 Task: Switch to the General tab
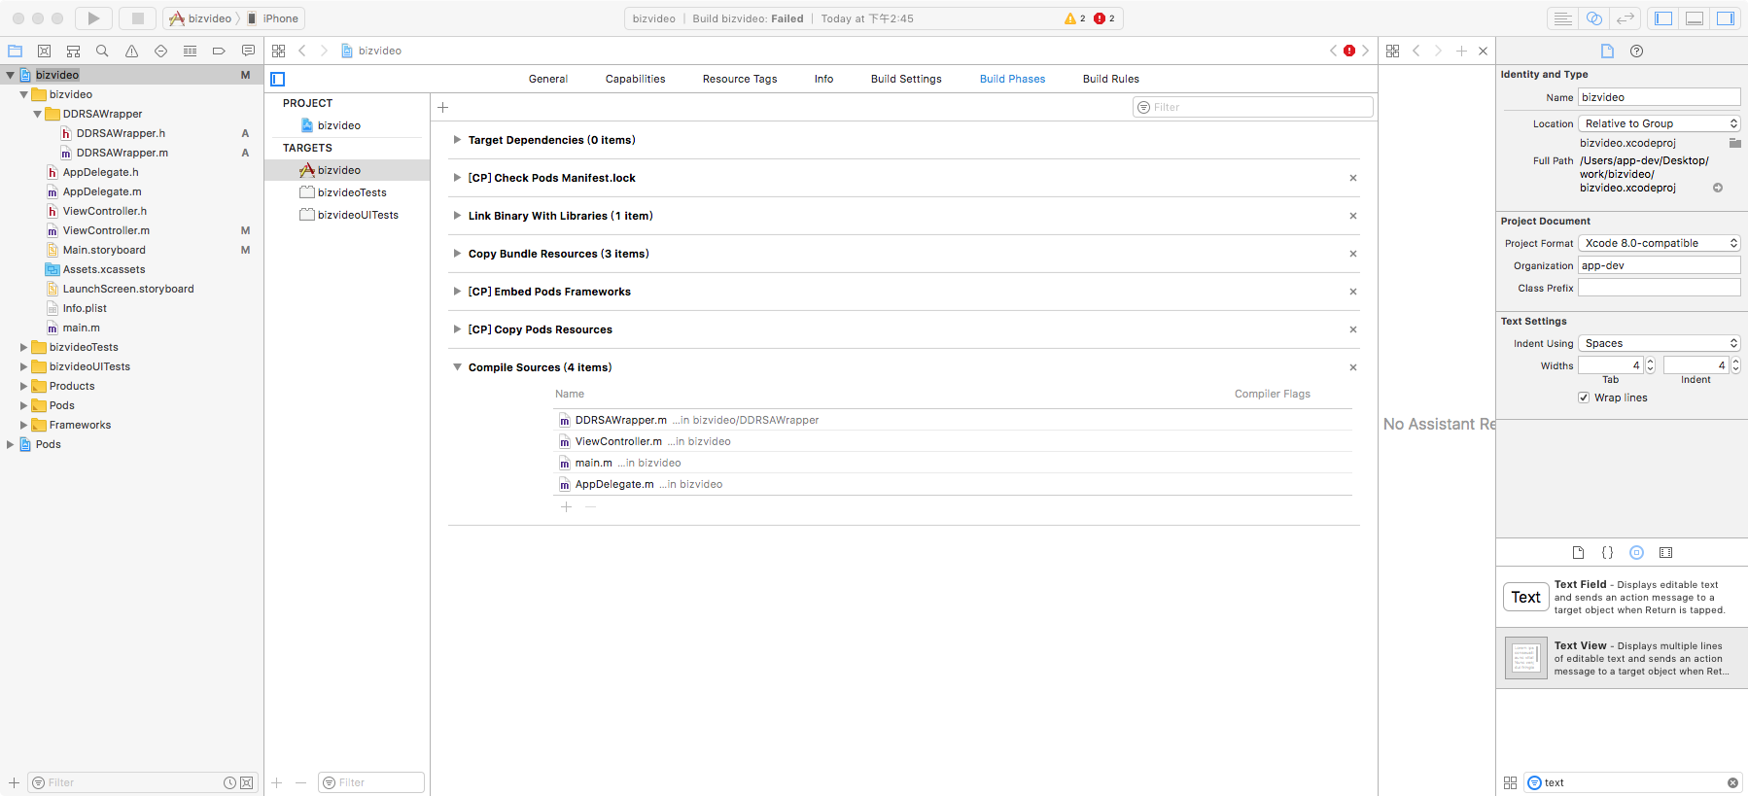[x=548, y=79]
